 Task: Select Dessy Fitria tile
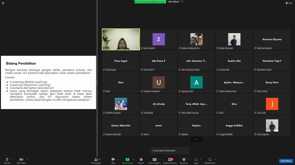272,82
